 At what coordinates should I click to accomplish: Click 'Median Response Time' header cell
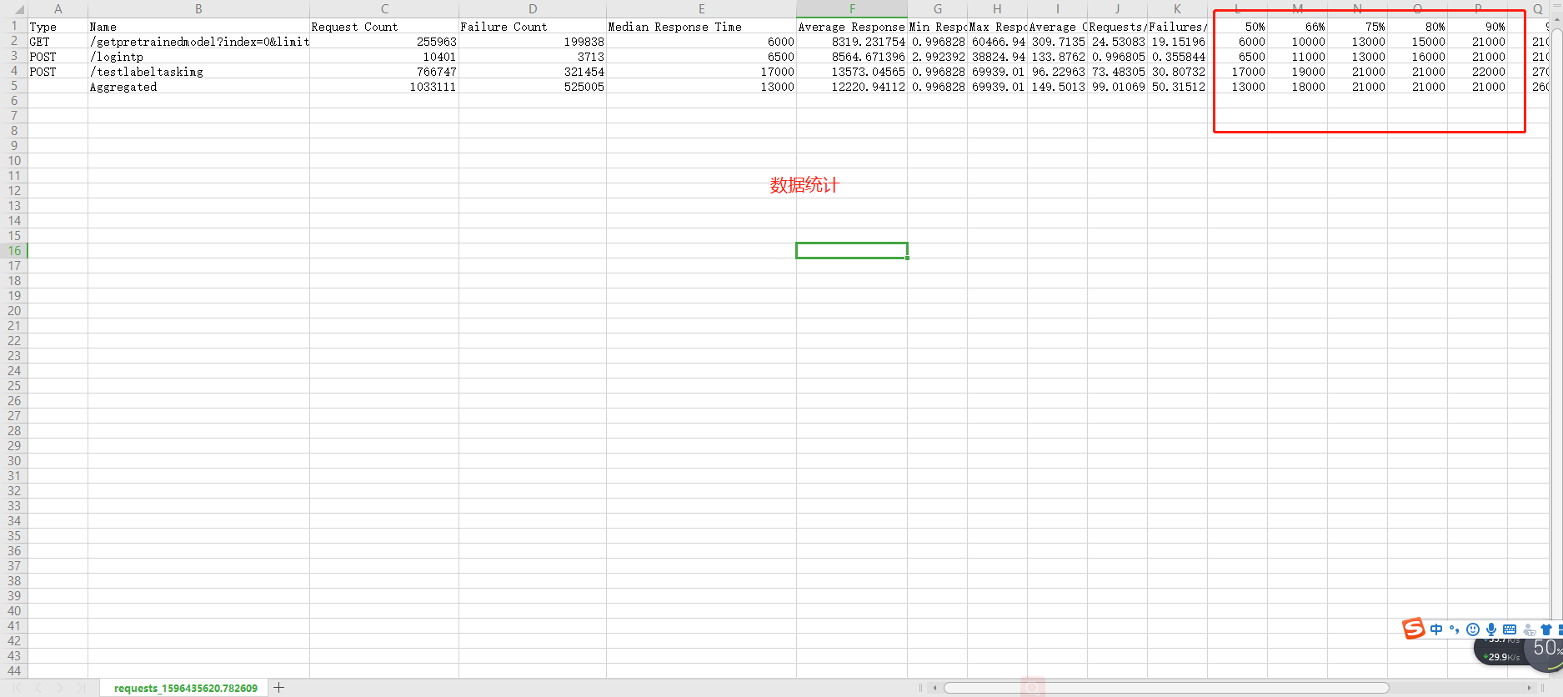tap(701, 27)
